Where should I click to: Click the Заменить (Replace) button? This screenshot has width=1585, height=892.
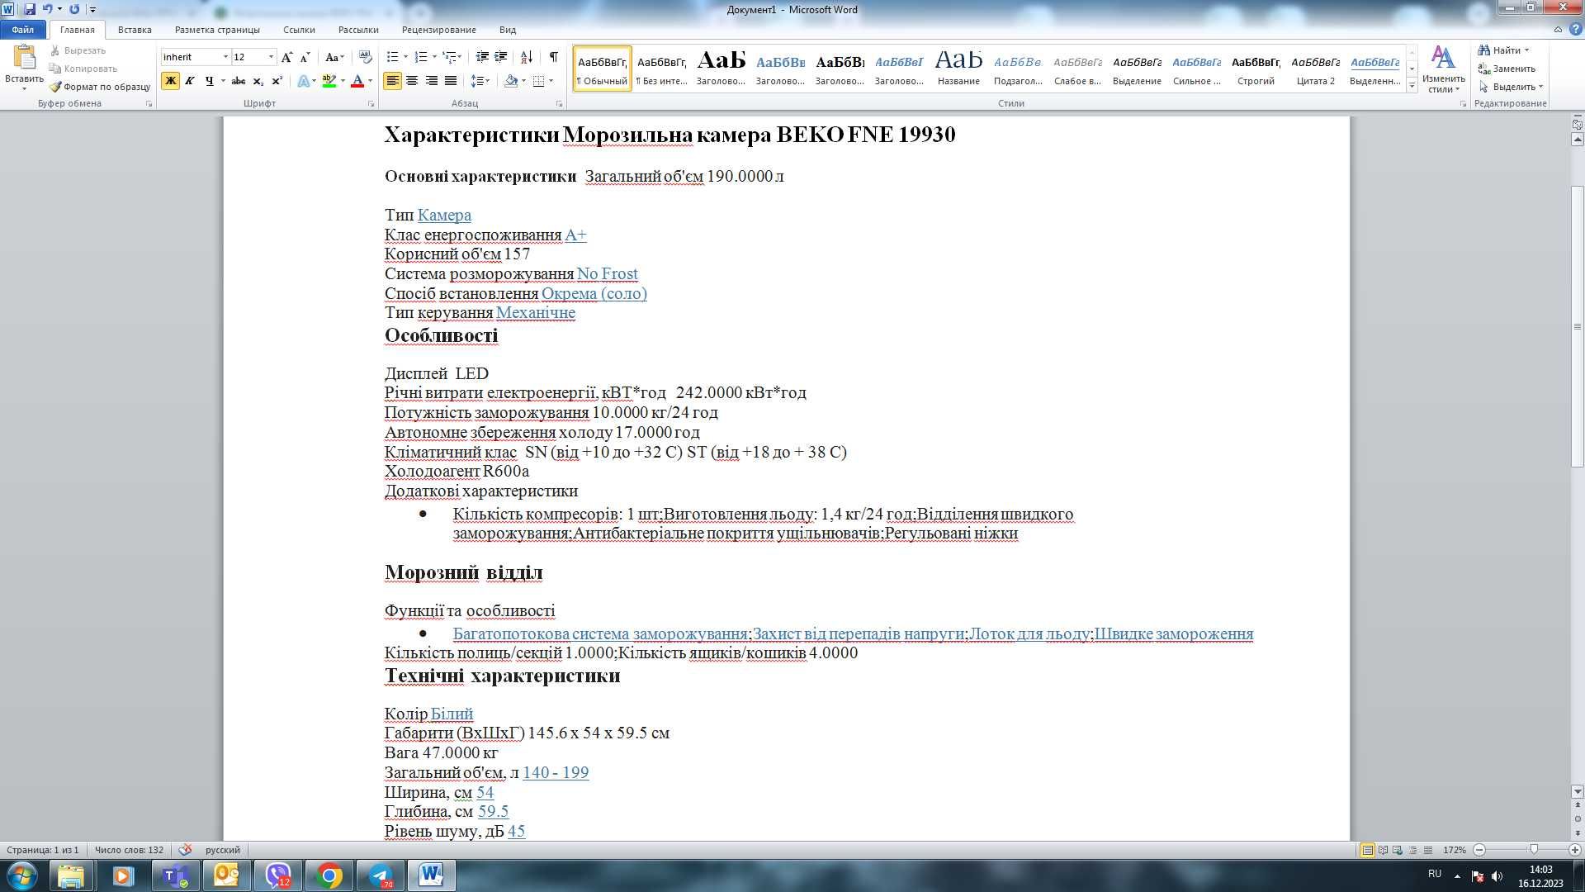(x=1507, y=69)
